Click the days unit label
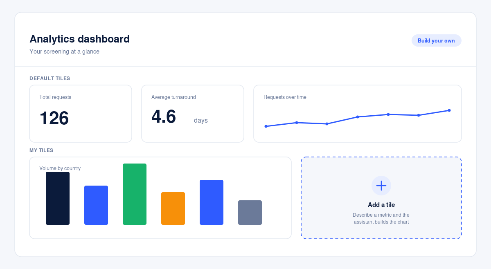This screenshot has height=269, width=491. point(201,121)
